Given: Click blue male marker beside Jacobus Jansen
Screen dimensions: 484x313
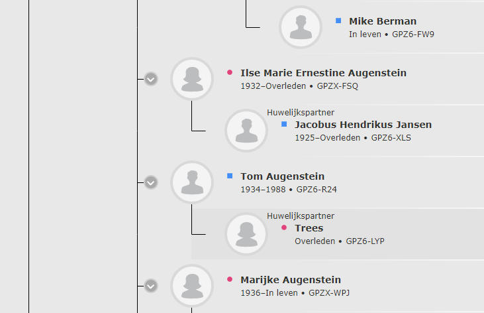Looking at the screenshot, I should pos(284,124).
